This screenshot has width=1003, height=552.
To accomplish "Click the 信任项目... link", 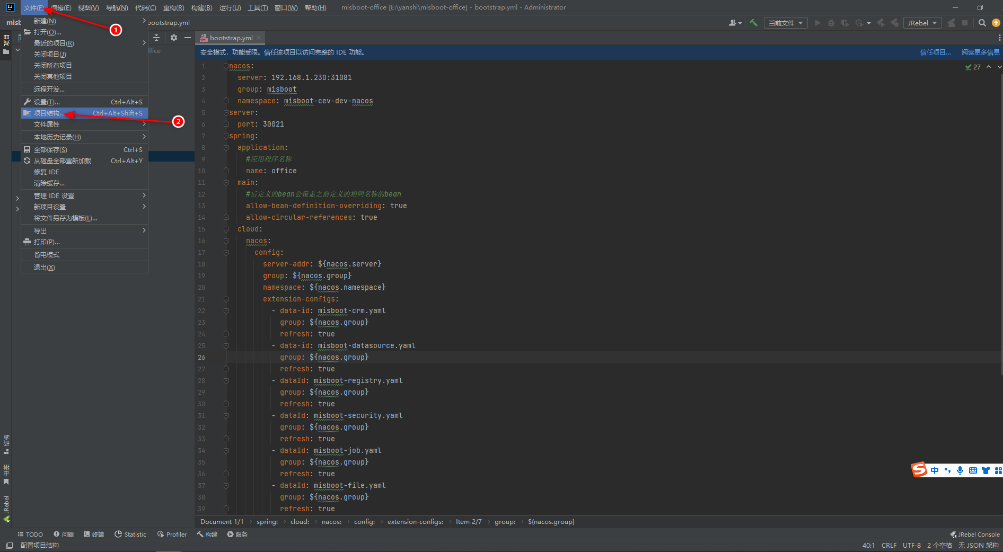I will point(935,52).
